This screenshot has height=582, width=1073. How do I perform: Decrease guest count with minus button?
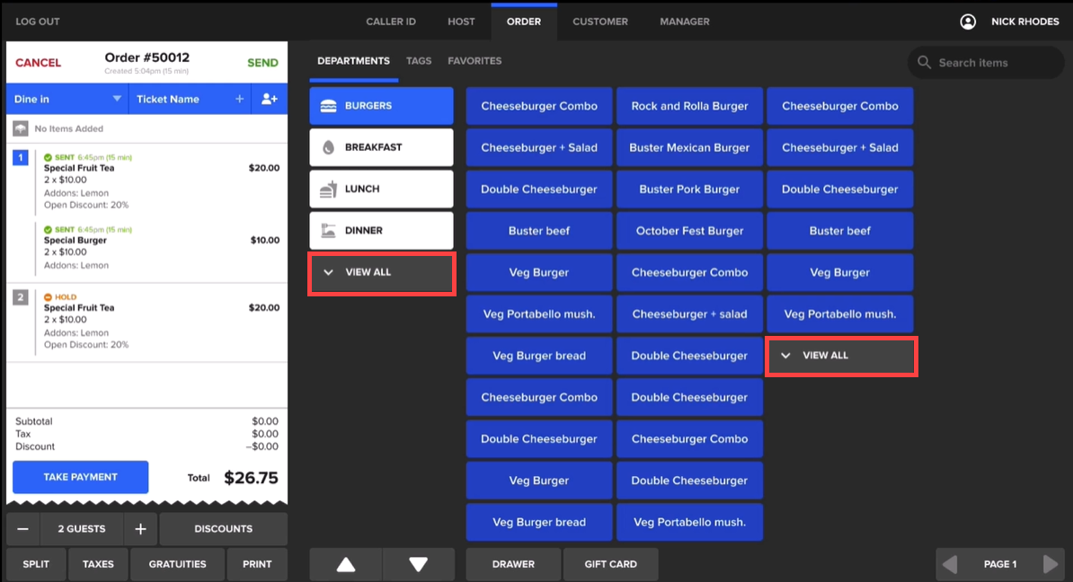(22, 529)
